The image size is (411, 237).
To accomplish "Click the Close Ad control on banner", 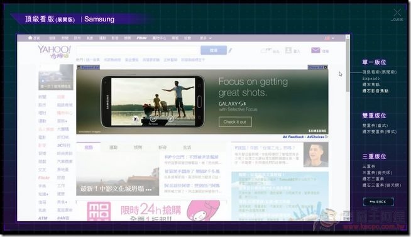I will click(317, 67).
